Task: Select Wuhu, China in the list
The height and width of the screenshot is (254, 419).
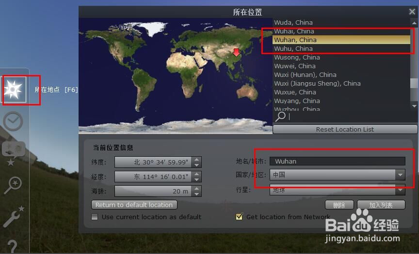Action: [x=341, y=48]
